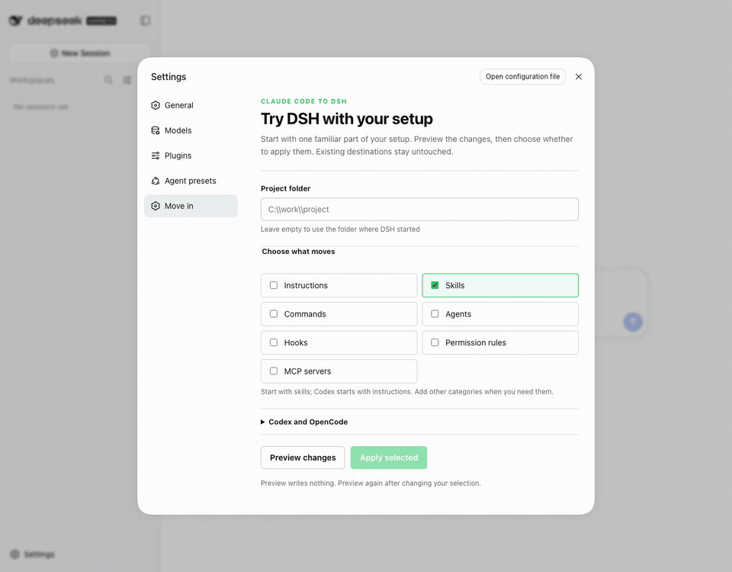Click the CLAUDE CODE TO DSH label
The width and height of the screenshot is (732, 572).
tap(303, 101)
